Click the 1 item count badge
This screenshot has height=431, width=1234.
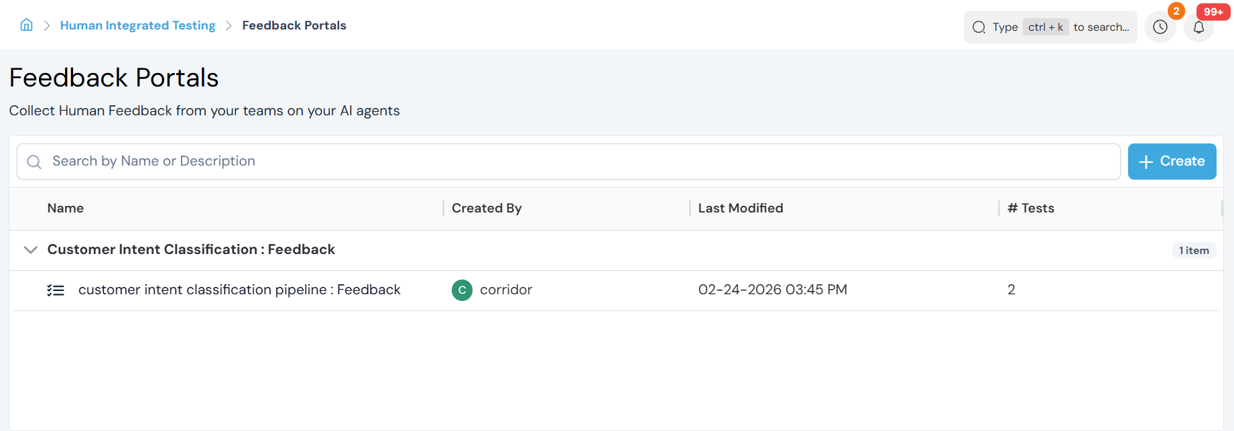1194,251
